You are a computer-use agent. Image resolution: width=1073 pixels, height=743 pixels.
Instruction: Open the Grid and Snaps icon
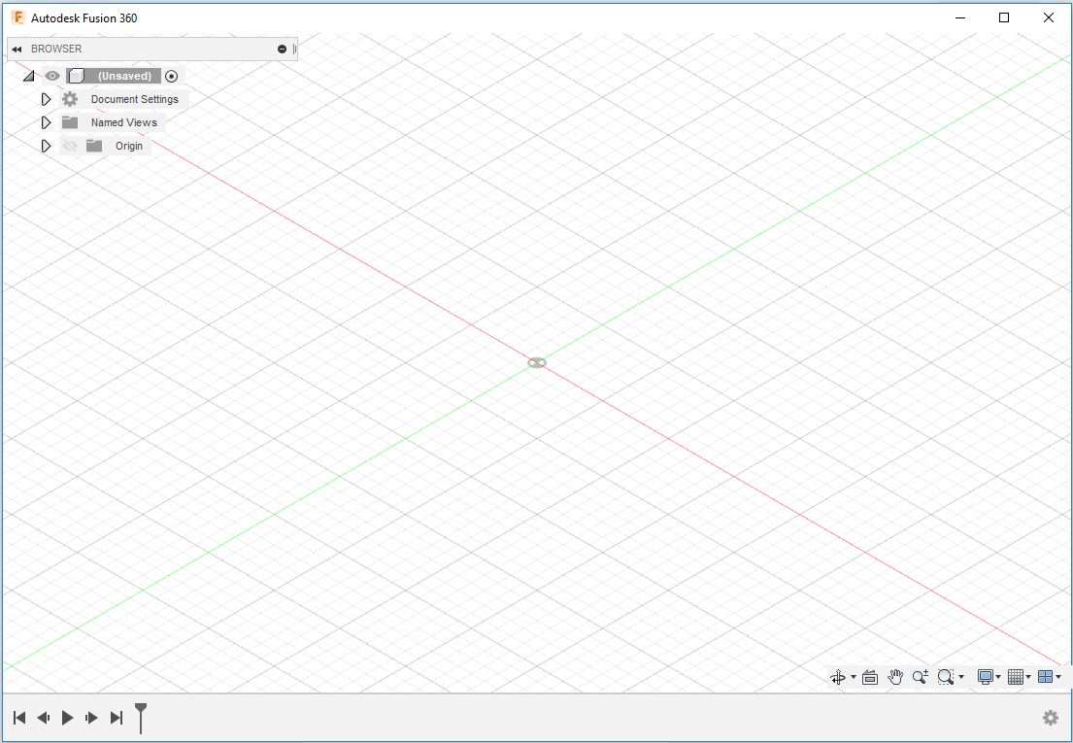tap(1014, 677)
